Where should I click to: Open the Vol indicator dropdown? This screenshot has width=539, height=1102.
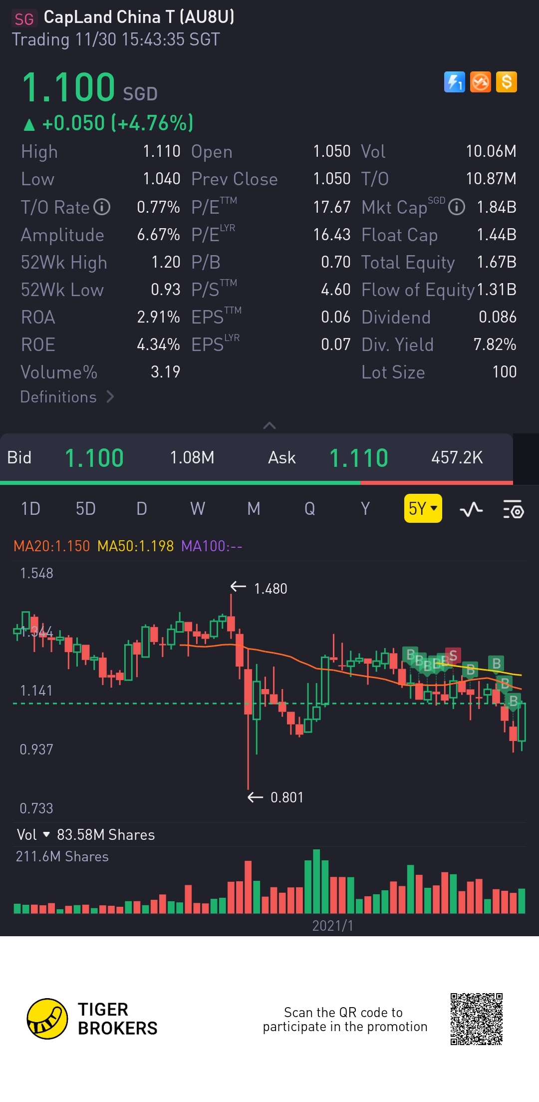click(x=33, y=834)
